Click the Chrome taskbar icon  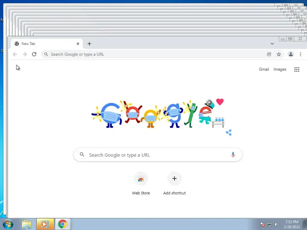coord(62,224)
